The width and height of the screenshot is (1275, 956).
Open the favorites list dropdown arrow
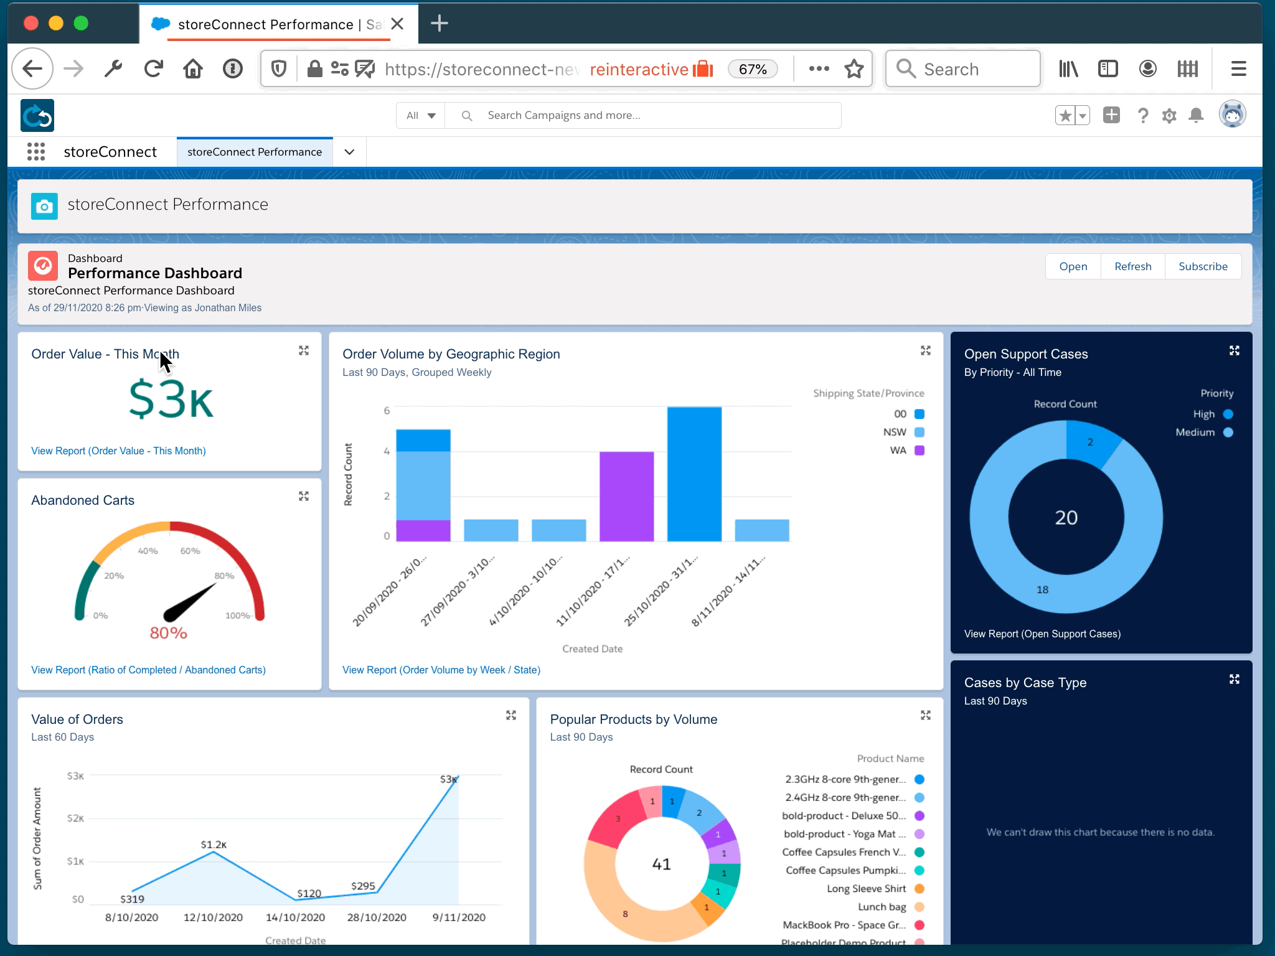tap(1083, 116)
